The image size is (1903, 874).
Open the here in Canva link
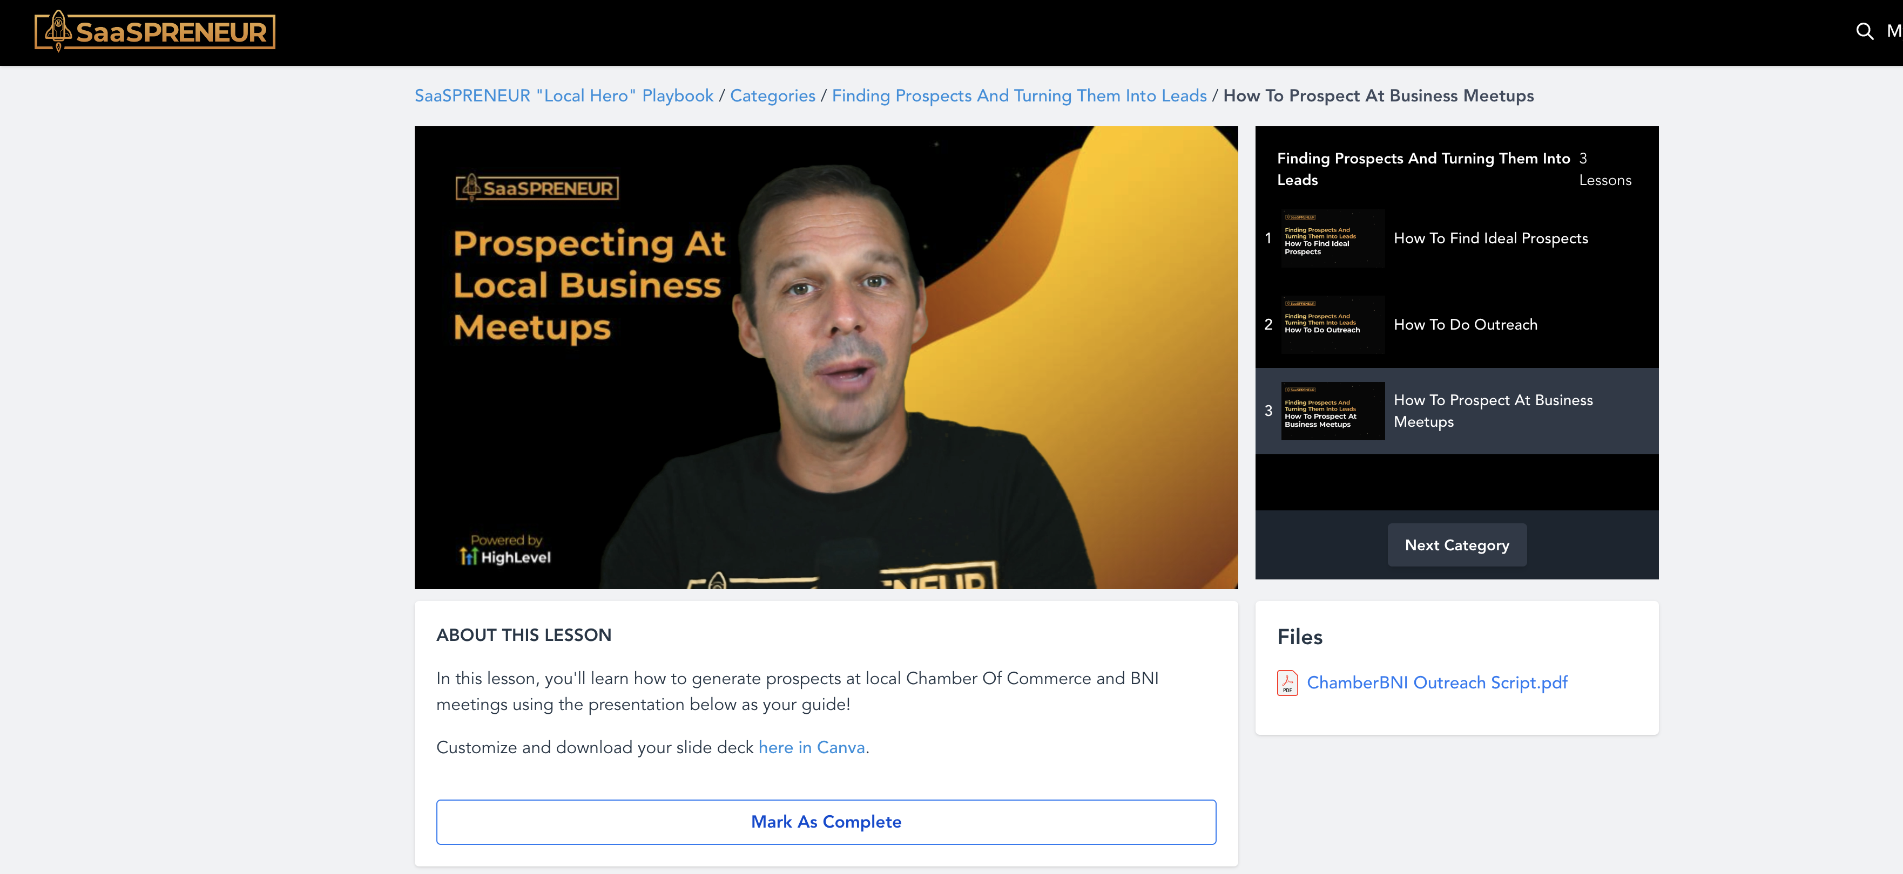pyautogui.click(x=811, y=747)
